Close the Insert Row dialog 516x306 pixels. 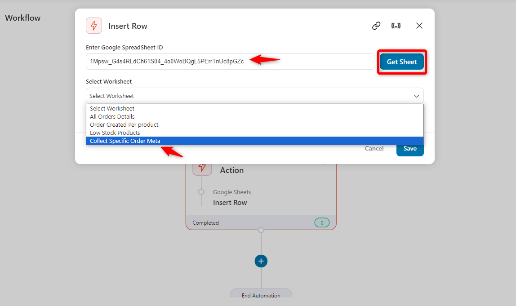tap(419, 26)
